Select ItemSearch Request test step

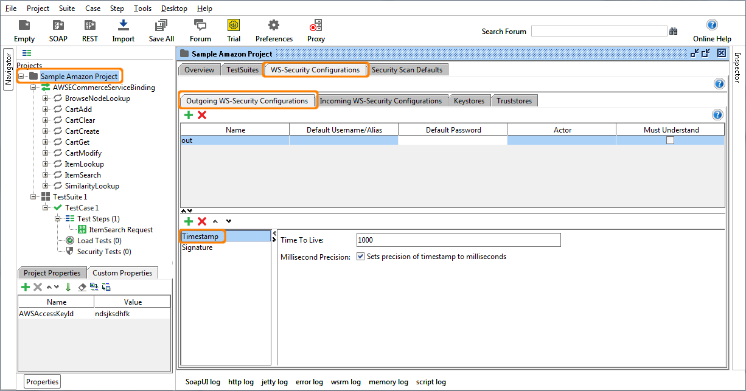[121, 230]
